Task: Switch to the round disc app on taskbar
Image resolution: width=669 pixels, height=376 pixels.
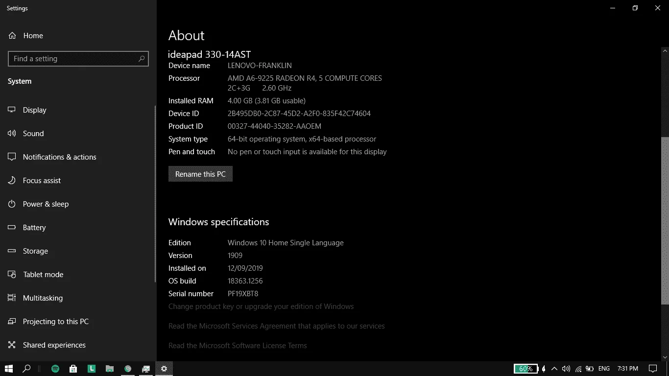Action: point(128,369)
